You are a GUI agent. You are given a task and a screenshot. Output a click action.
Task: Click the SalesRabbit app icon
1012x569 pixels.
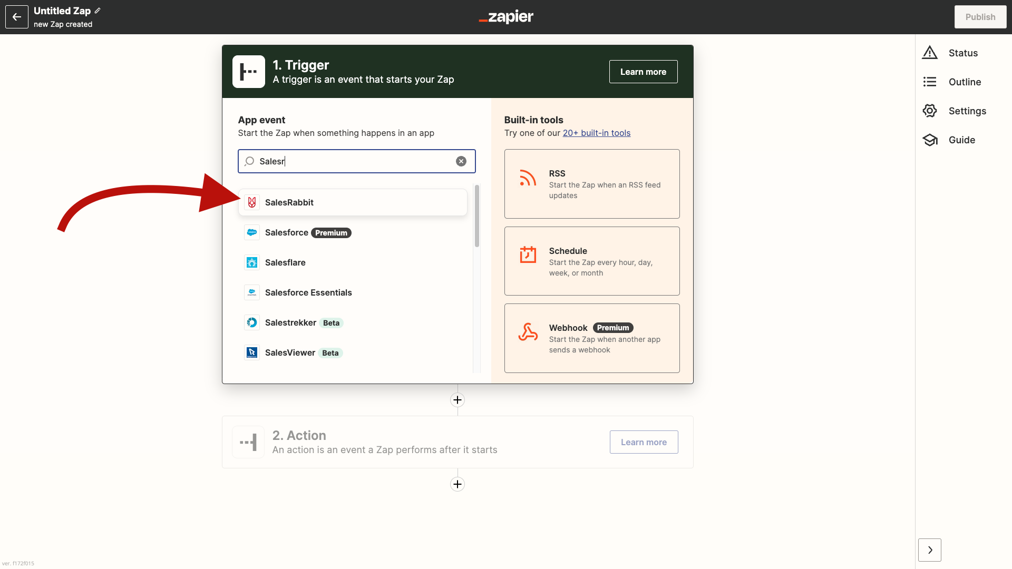click(x=252, y=202)
